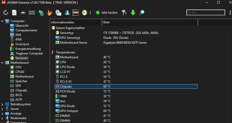The width and height of the screenshot is (232, 123).
Task: Open the Report page icon
Action: tap(14, 13)
